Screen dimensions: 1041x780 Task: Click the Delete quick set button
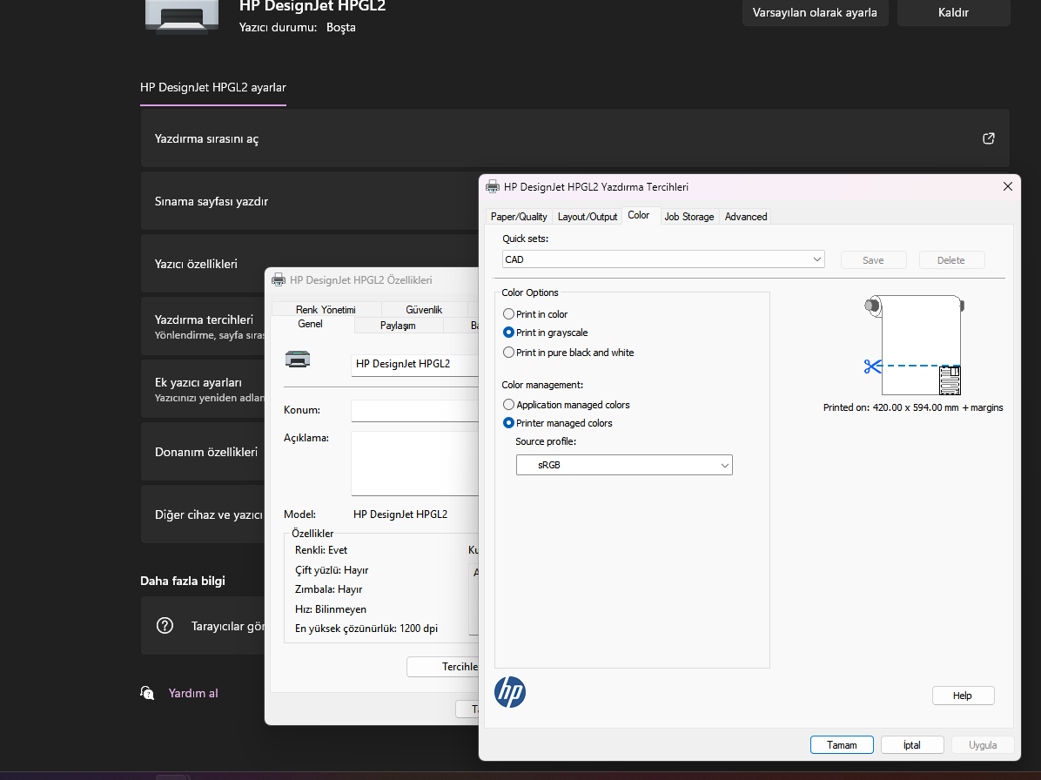(950, 260)
